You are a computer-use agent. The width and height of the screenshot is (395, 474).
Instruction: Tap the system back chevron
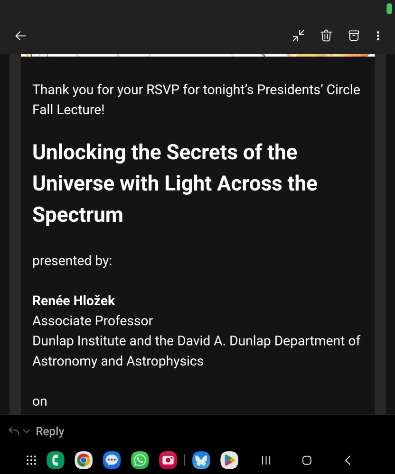[x=348, y=460]
